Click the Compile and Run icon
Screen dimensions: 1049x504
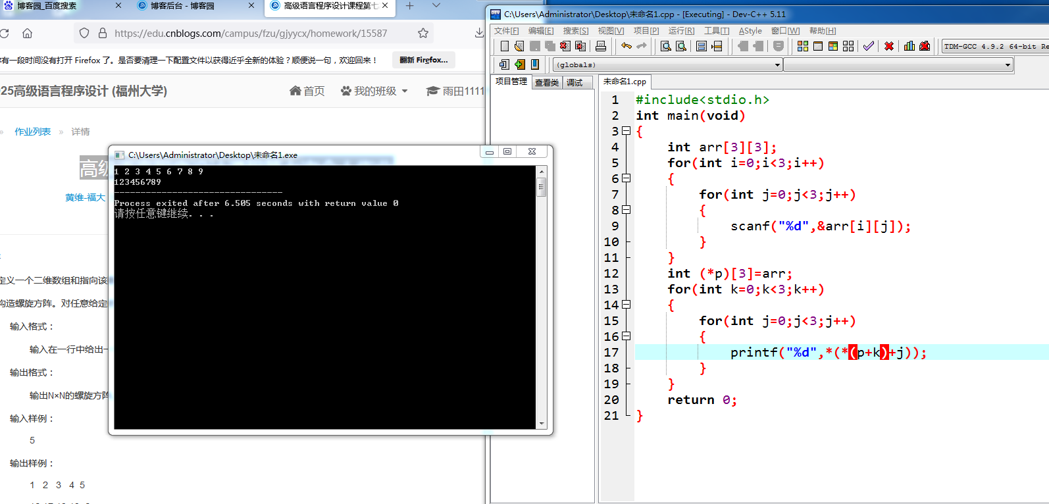pyautogui.click(x=833, y=46)
